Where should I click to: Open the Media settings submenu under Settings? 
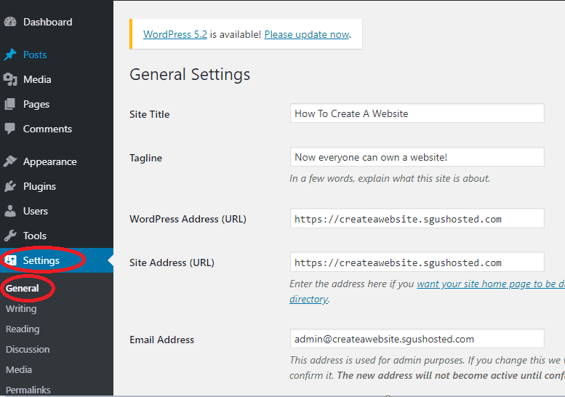19,369
